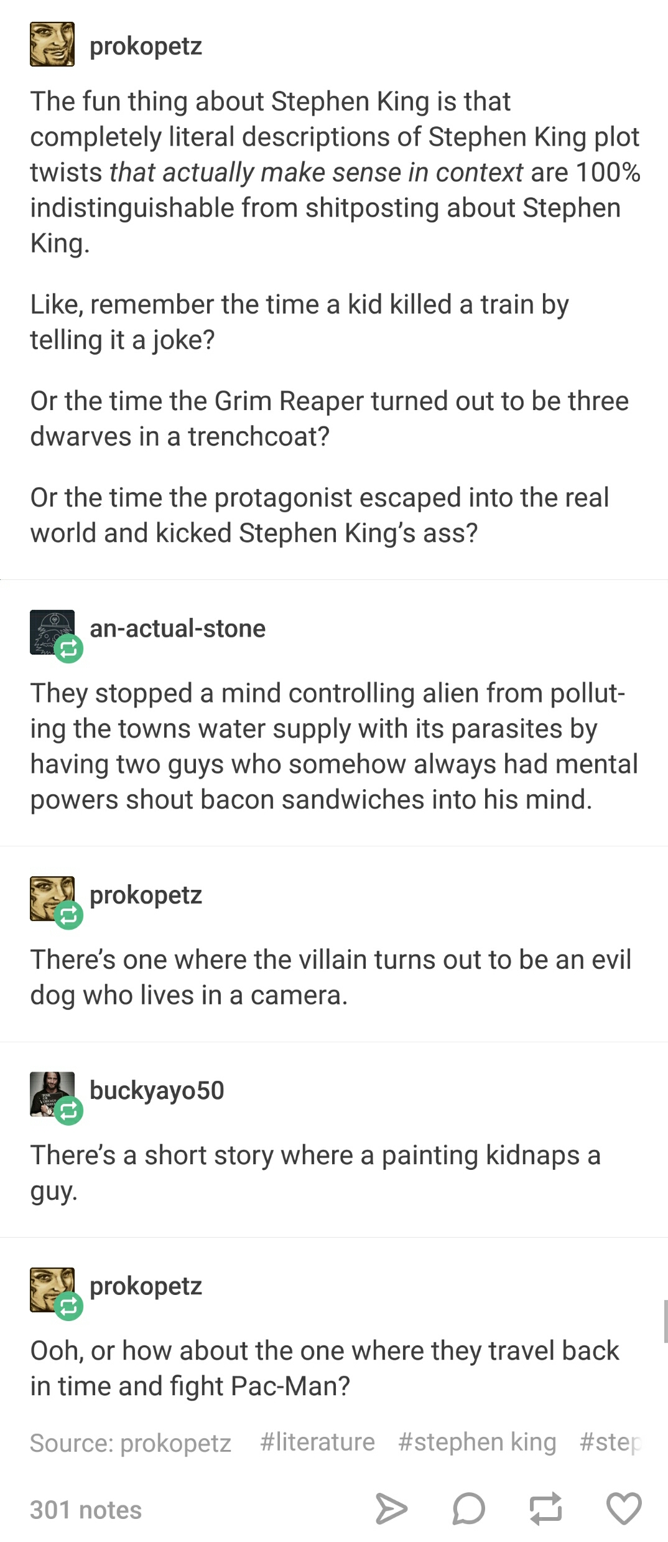Open the buckyayo50 username link
The height and width of the screenshot is (1542, 668).
click(x=157, y=1090)
